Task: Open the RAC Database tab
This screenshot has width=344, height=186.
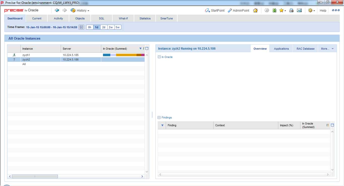Action: click(305, 49)
